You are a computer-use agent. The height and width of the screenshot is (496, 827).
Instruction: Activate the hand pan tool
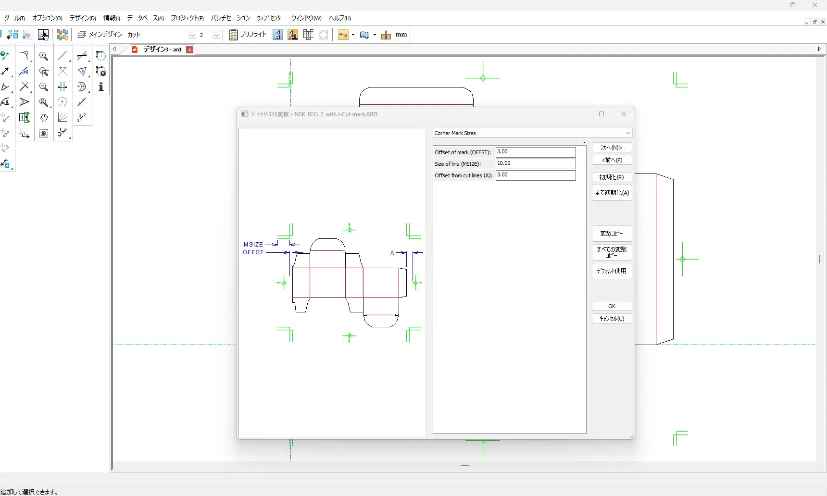point(44,118)
